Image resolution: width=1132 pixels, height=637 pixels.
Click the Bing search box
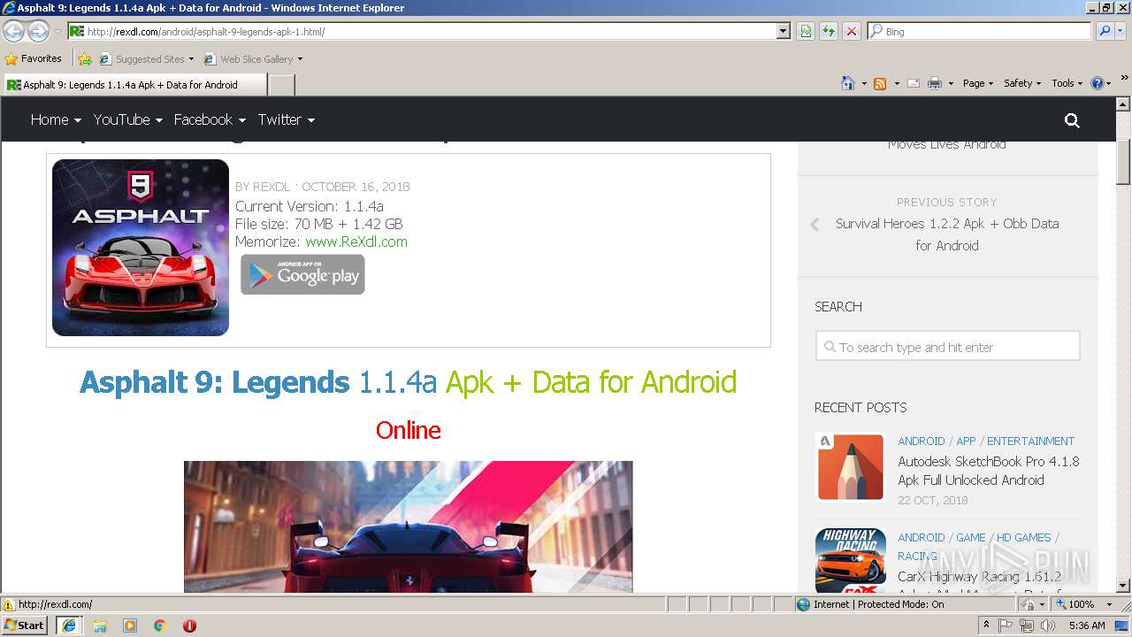pyautogui.click(x=980, y=31)
